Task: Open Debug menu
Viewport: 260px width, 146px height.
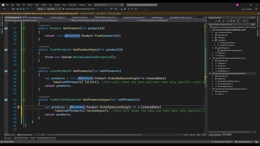Action: point(44,5)
